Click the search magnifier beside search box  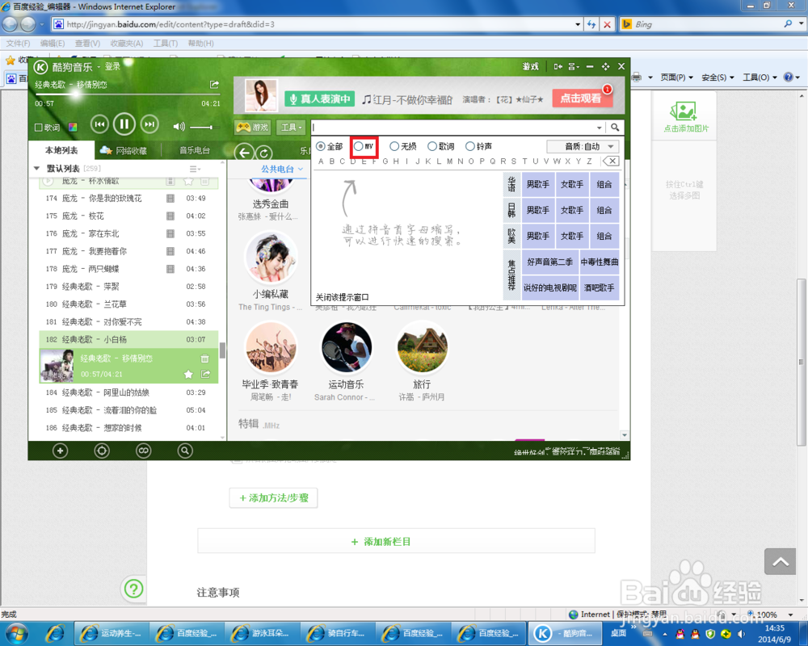[615, 128]
